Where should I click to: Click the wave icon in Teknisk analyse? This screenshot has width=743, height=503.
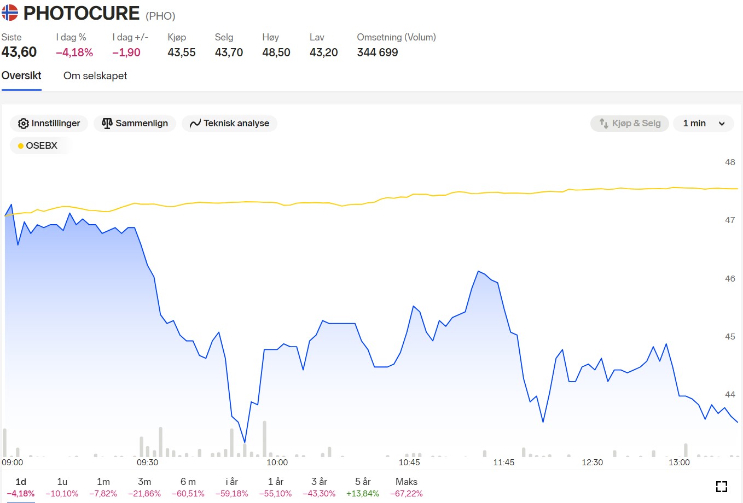tap(195, 124)
